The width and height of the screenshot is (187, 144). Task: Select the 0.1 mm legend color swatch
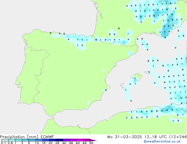coord(5,140)
